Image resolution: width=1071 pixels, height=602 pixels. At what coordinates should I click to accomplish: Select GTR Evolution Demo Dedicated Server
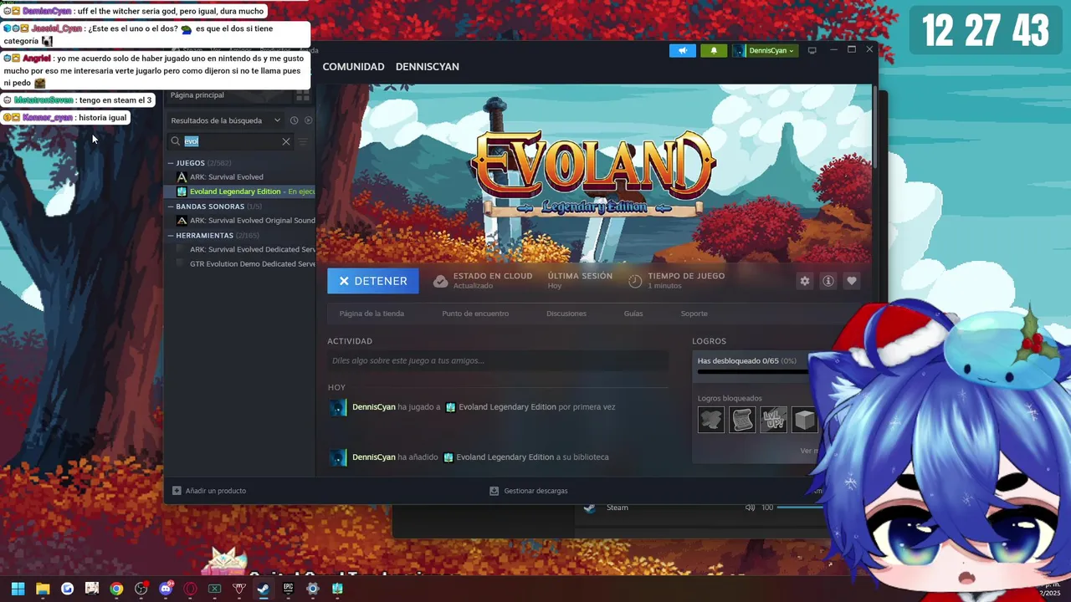click(246, 263)
